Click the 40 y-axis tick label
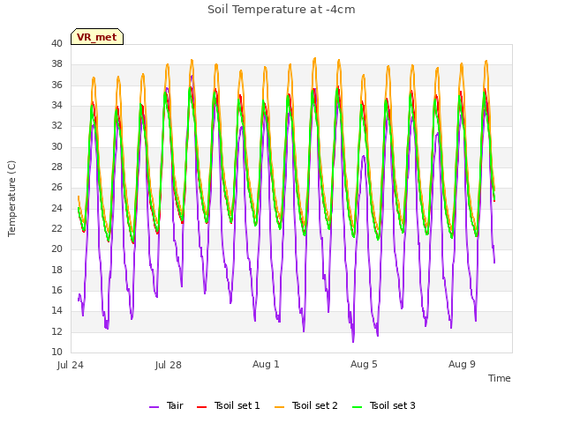 pos(56,43)
